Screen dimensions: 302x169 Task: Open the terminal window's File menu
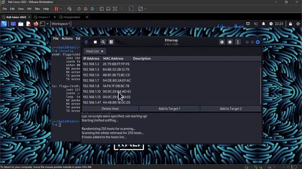point(56,38)
